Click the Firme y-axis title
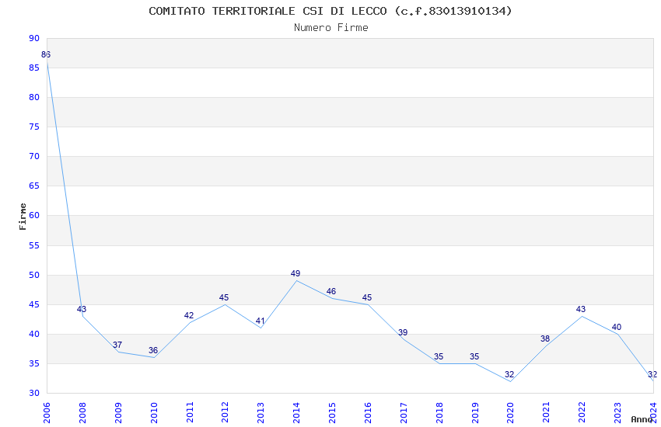Viewport: 661px width, 427px height. tap(23, 217)
